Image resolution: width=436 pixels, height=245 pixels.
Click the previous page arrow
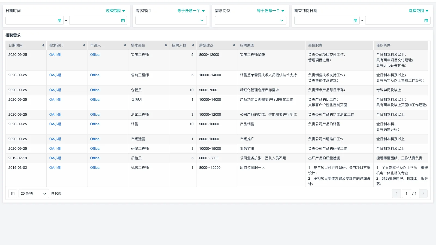click(396, 194)
